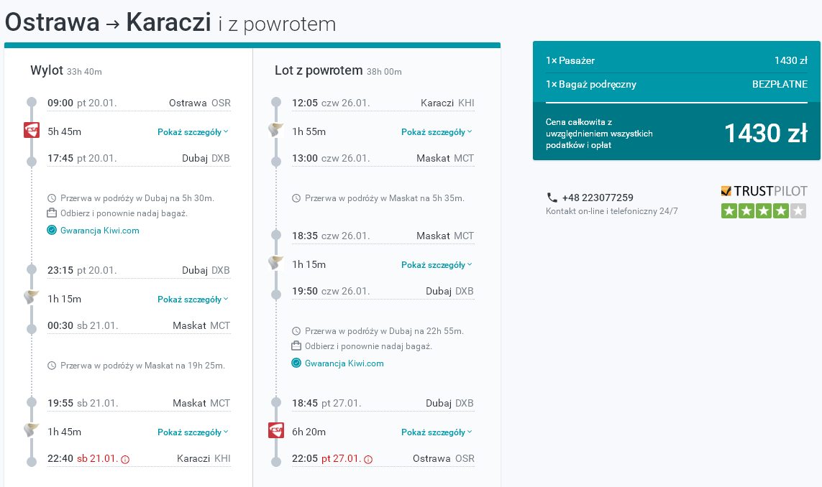822x487 pixels.
Task: Click the red info icon next to sb 21.01.
Action: pos(124,459)
